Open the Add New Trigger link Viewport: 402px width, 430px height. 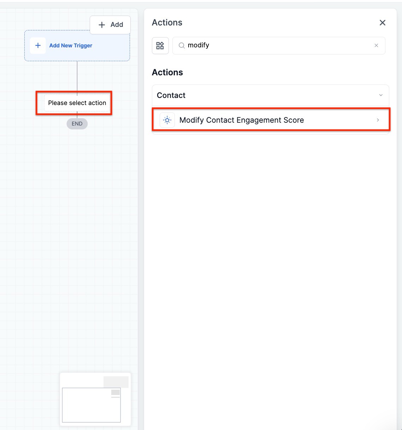71,46
